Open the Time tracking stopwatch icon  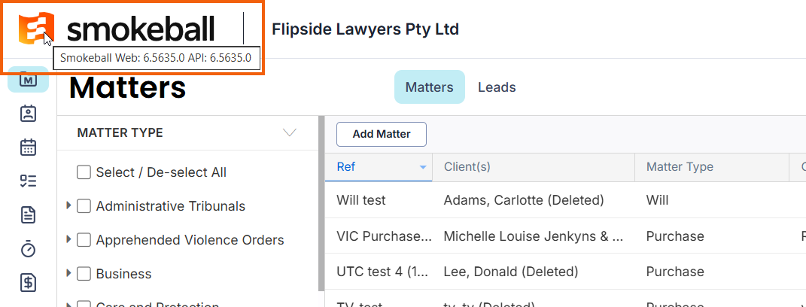pos(29,248)
